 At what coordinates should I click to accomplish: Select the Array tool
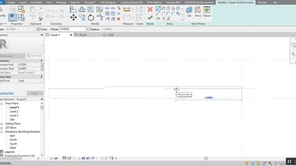pos(107,13)
